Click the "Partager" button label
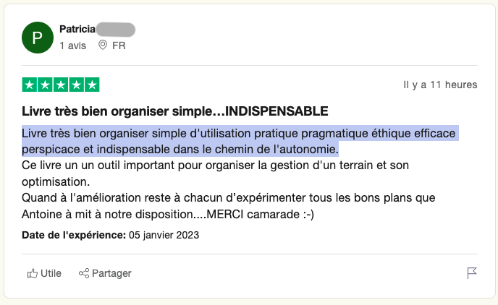The width and height of the screenshot is (498, 305). point(111,273)
